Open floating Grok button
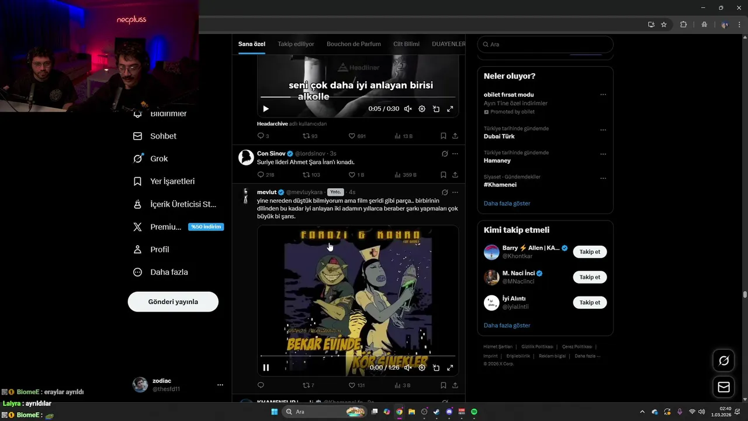The image size is (748, 421). click(x=723, y=361)
